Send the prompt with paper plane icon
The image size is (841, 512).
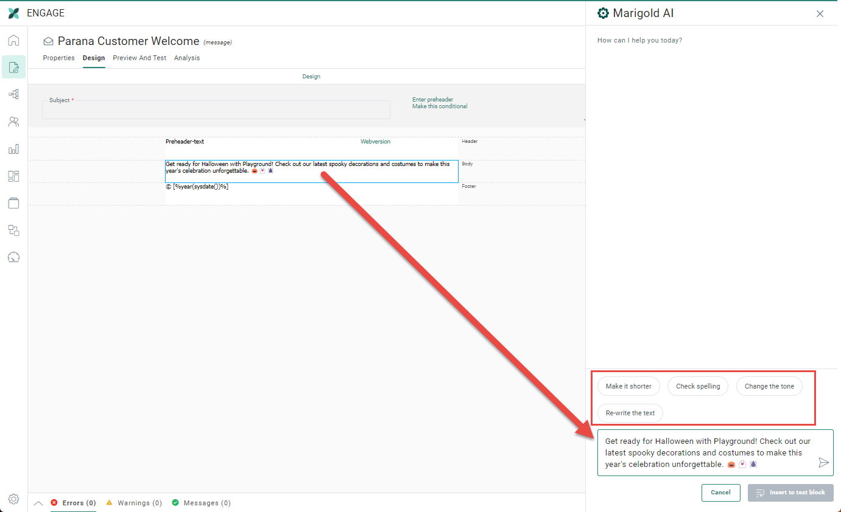click(823, 463)
